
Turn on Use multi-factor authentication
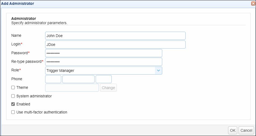point(13,112)
